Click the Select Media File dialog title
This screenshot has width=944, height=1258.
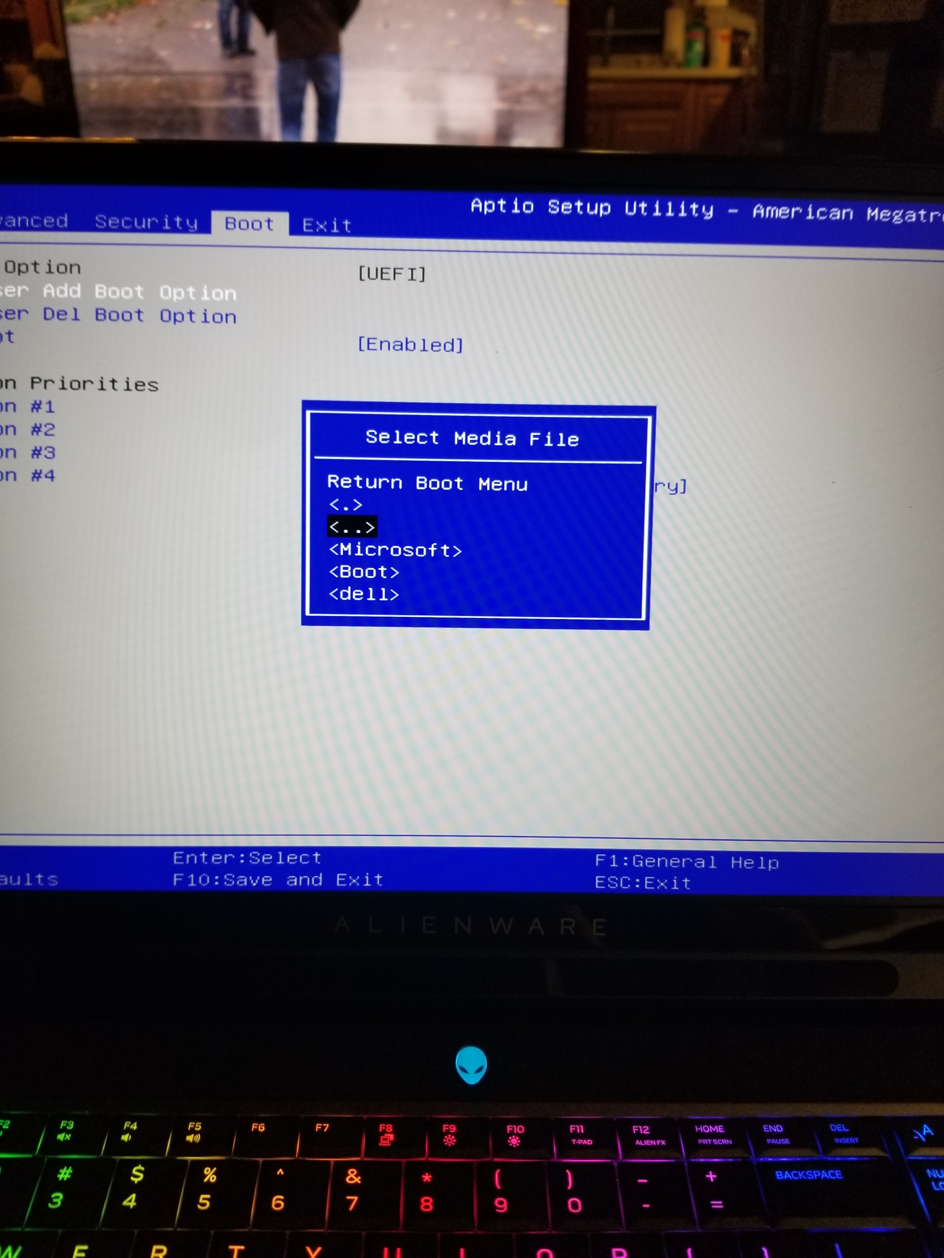(472, 438)
